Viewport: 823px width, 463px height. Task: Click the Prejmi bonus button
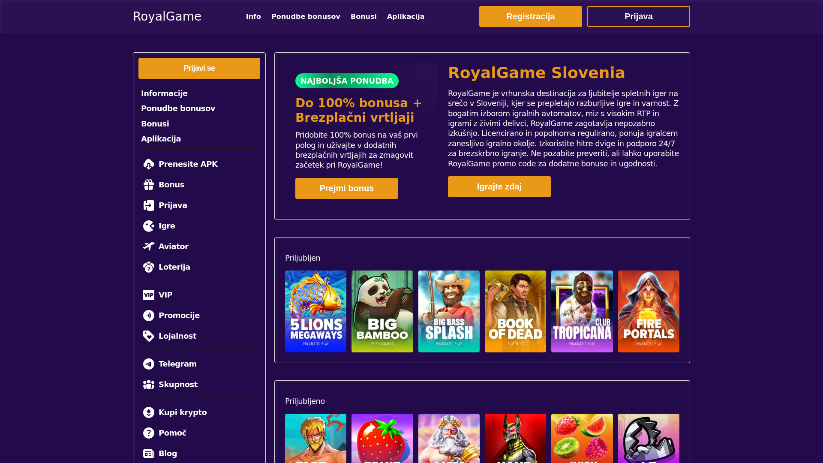(347, 188)
